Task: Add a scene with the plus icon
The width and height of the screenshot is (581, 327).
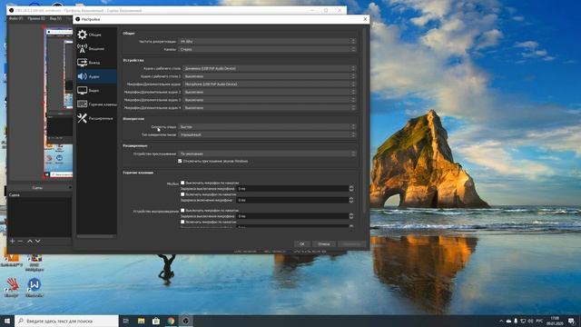Action: pyautogui.click(x=12, y=241)
